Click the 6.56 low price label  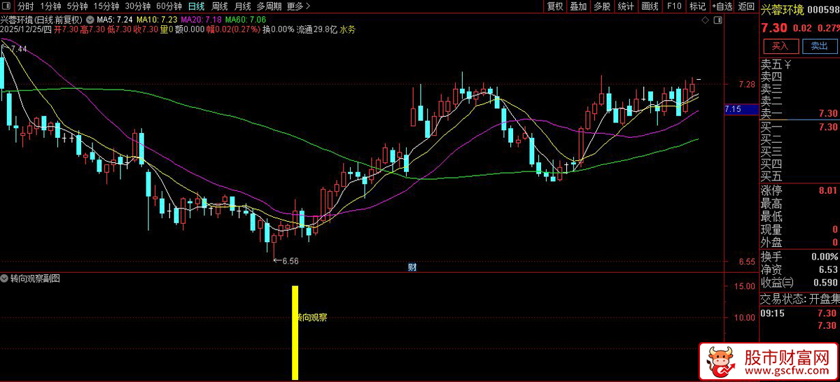point(290,260)
